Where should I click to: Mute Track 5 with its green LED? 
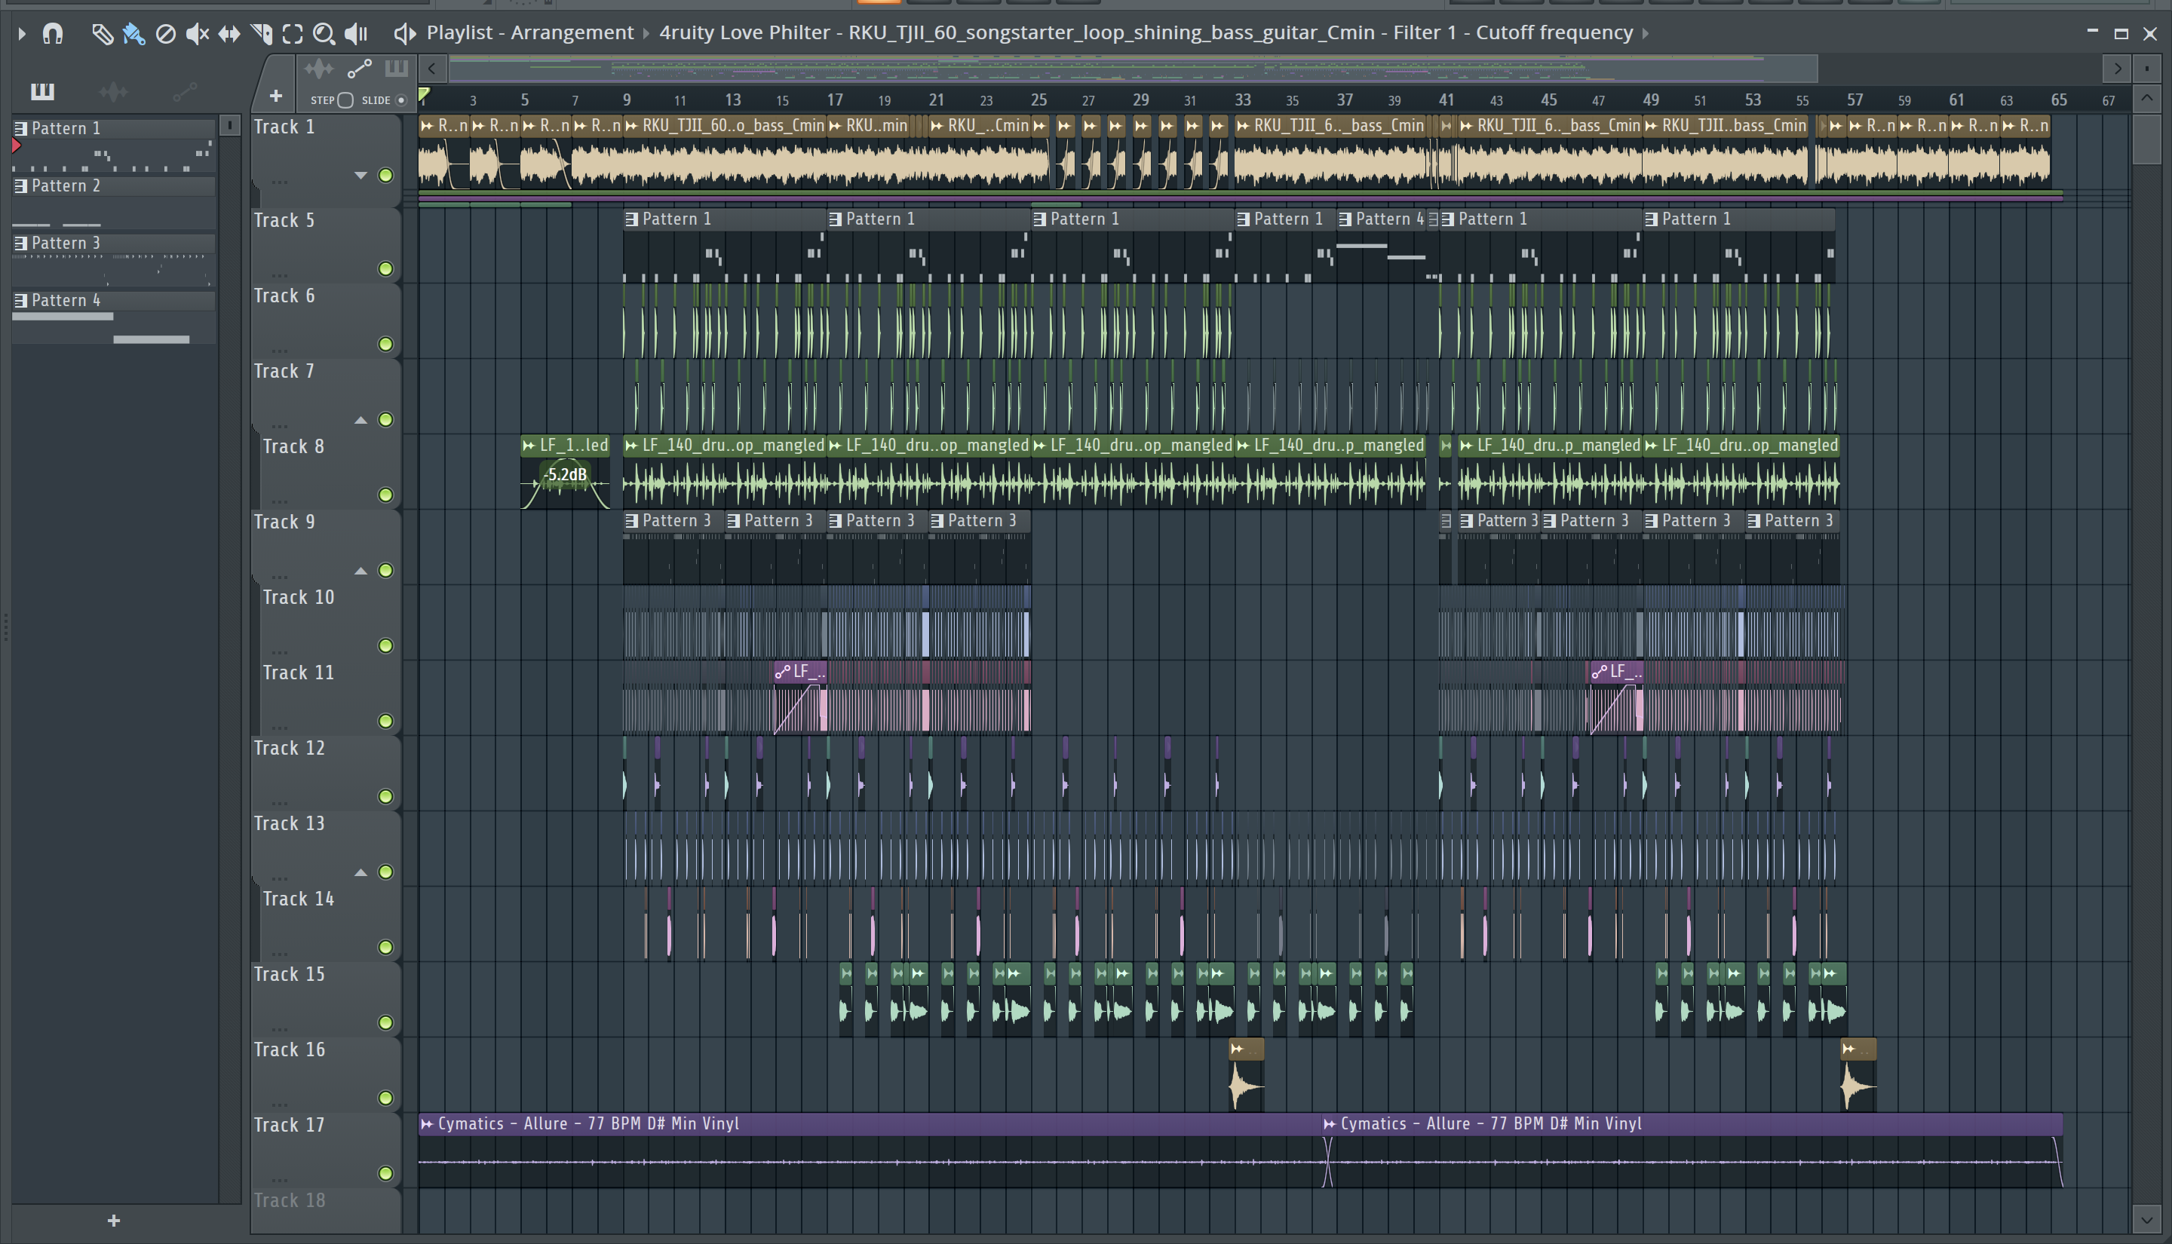(x=385, y=269)
